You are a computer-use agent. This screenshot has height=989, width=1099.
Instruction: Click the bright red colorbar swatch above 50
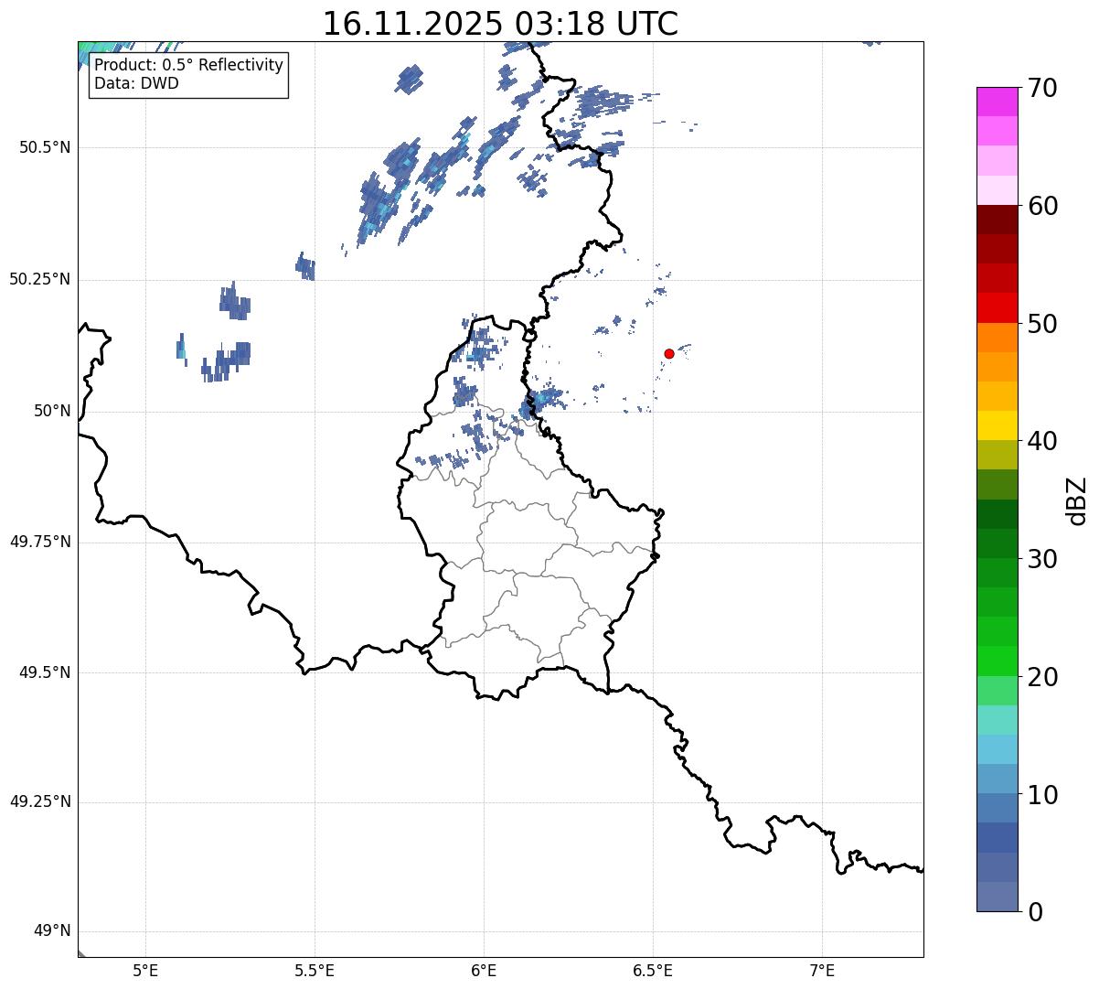click(x=998, y=307)
